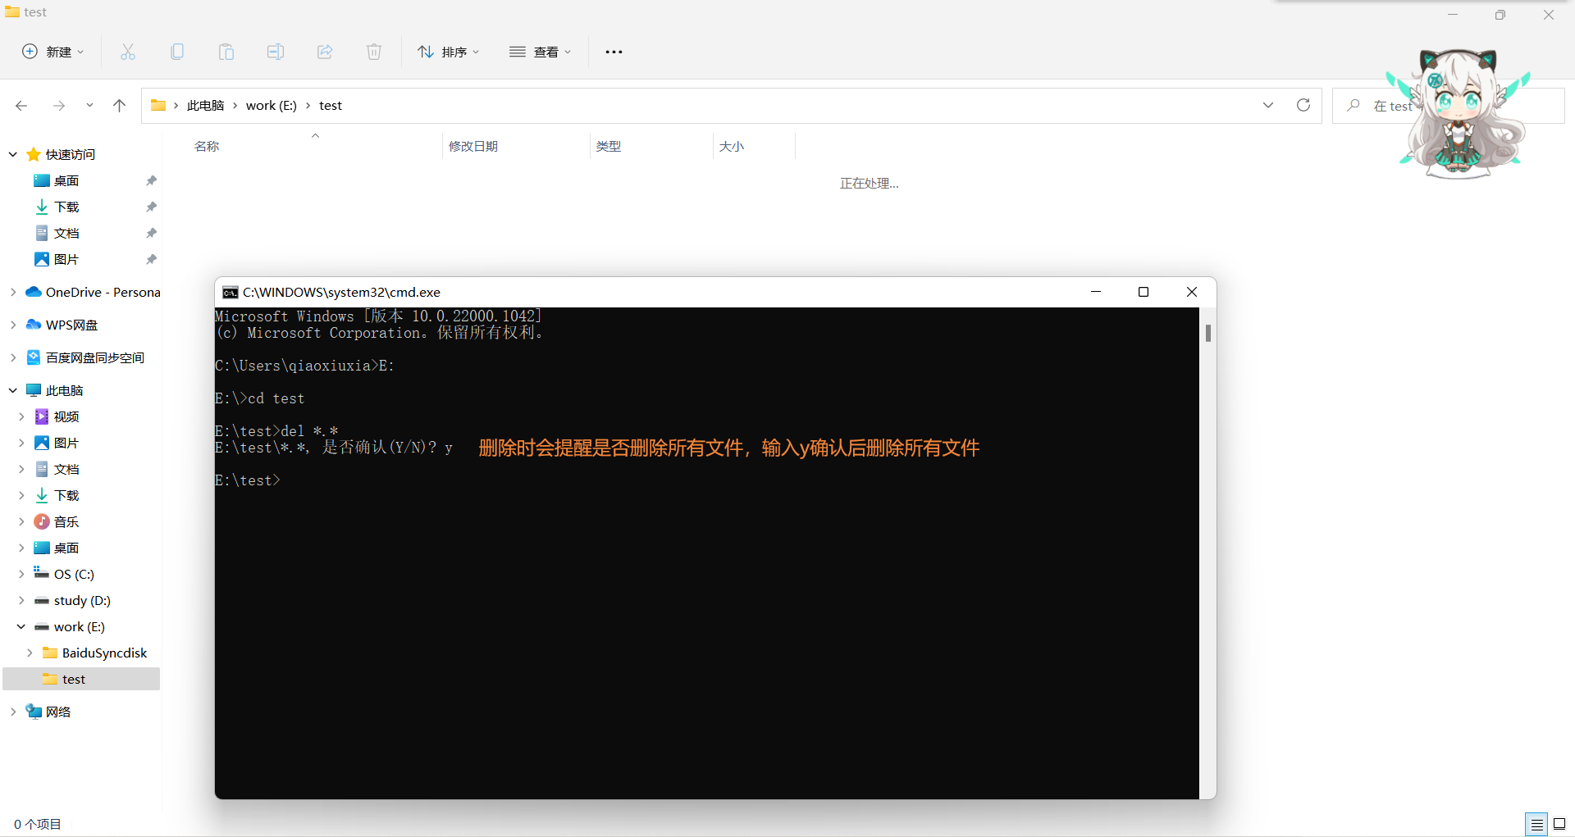Switch to details view layout icon

click(1536, 824)
